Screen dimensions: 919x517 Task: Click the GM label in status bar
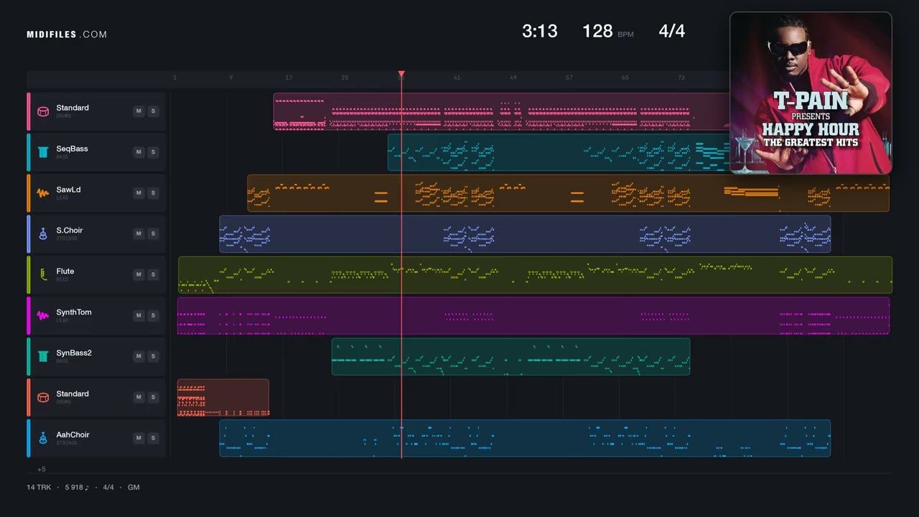(x=134, y=488)
